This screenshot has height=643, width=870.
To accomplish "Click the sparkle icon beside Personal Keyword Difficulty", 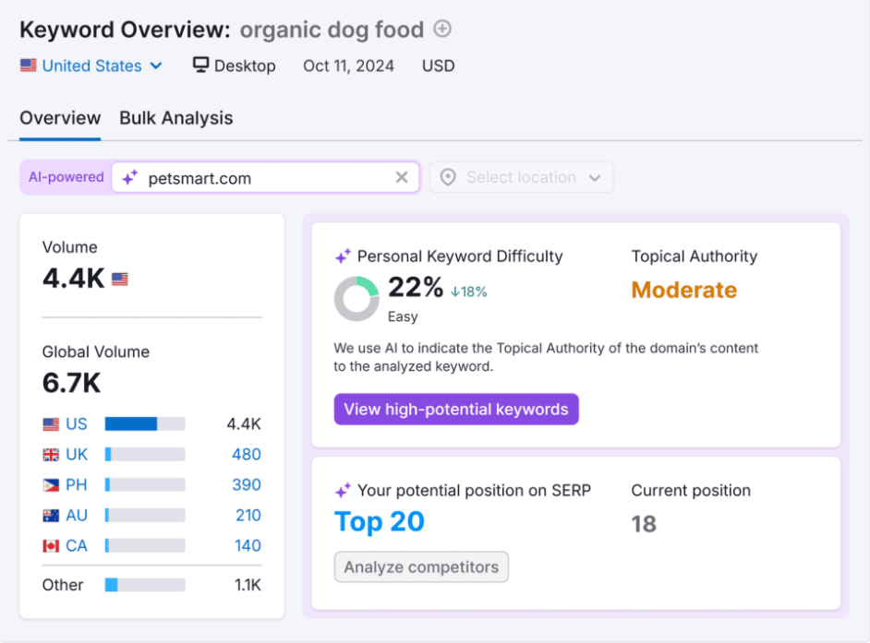I will [x=343, y=256].
